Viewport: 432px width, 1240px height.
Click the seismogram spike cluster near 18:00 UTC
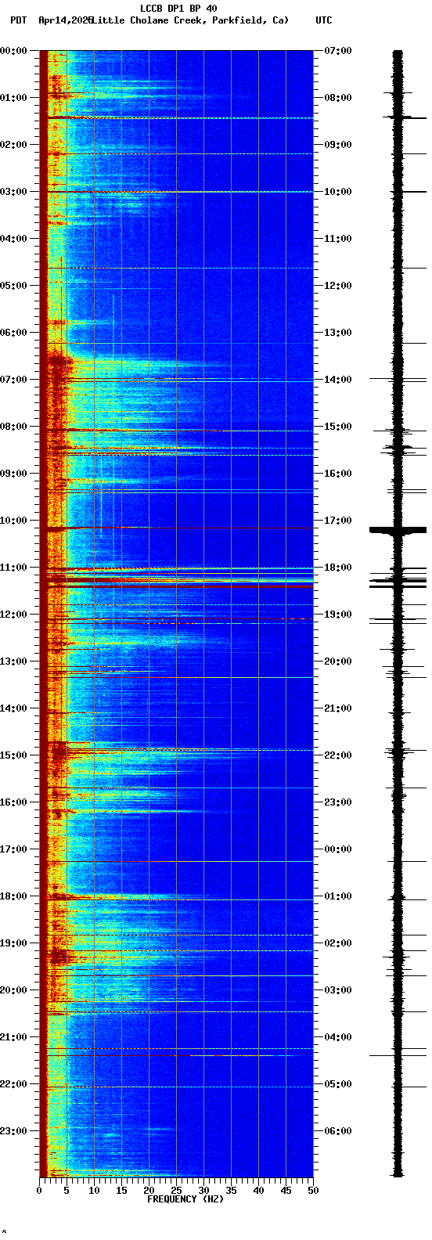coord(398,579)
